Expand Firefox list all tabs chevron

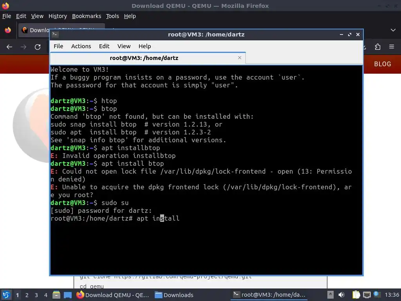393,30
